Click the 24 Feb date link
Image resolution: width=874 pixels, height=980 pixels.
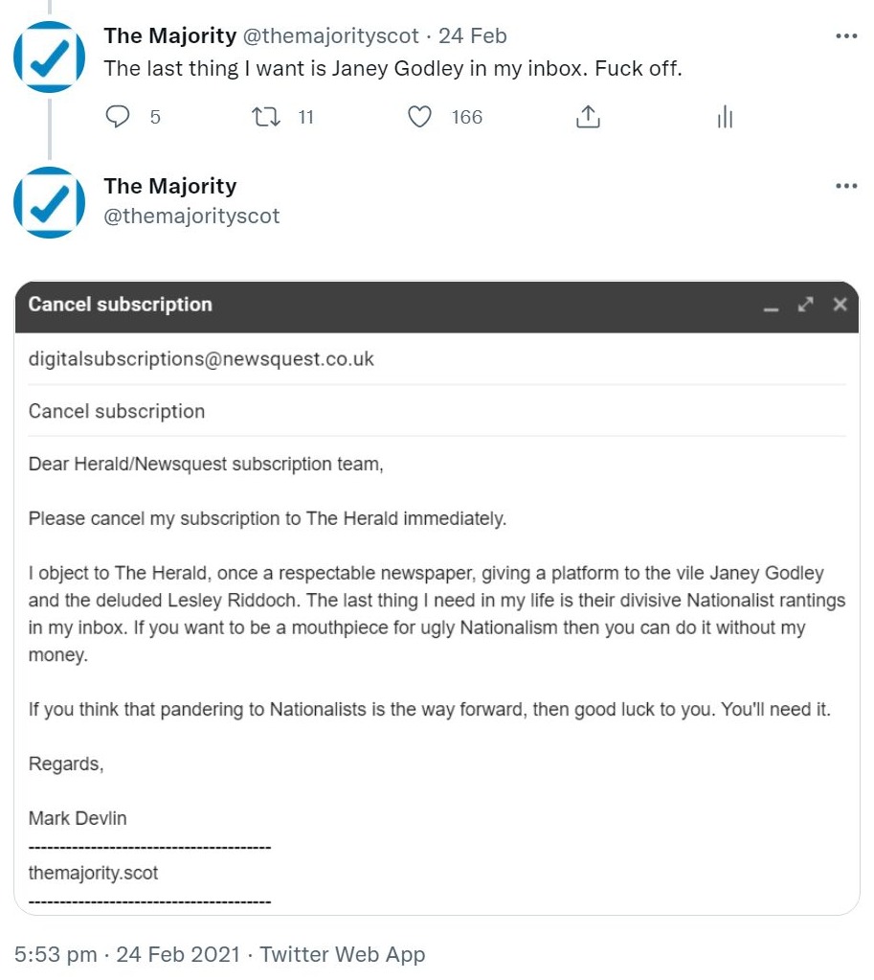(x=472, y=36)
